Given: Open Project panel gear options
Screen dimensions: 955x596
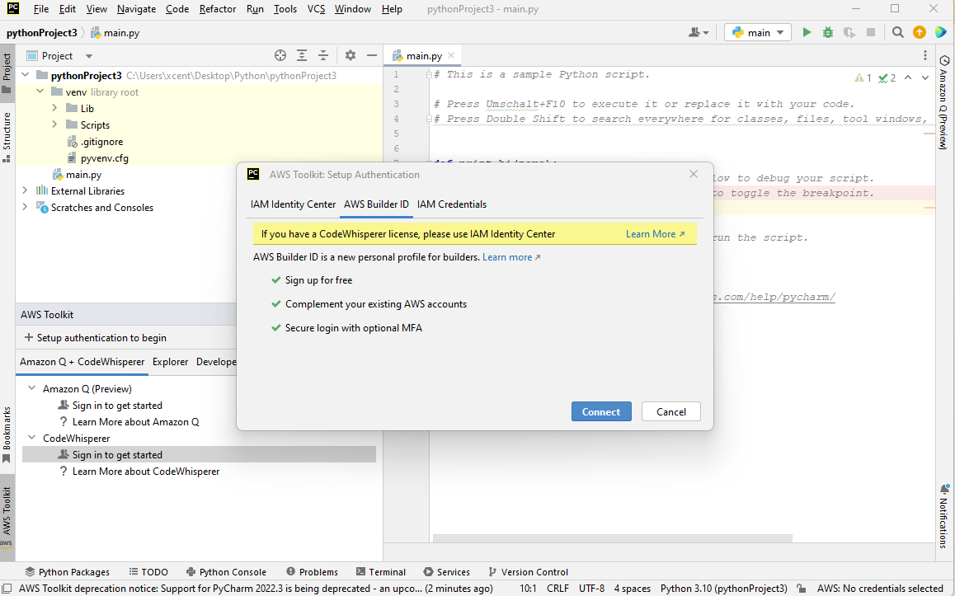Looking at the screenshot, I should 350,55.
